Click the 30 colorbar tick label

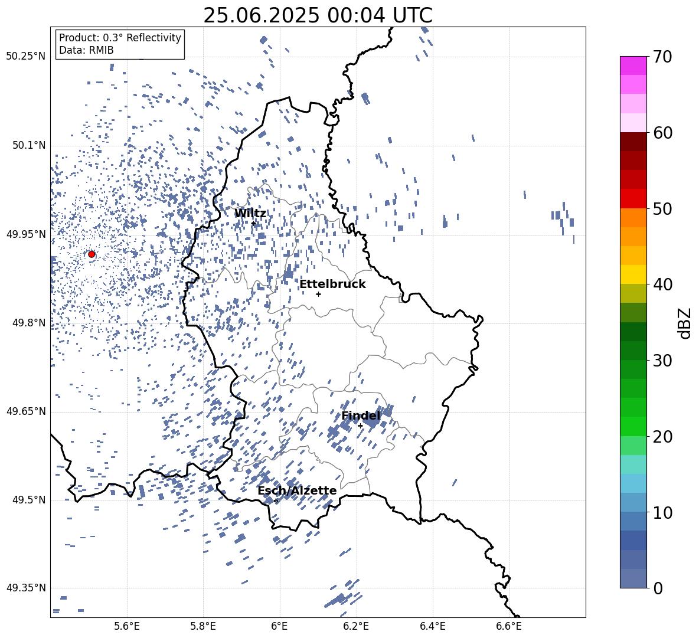point(663,361)
